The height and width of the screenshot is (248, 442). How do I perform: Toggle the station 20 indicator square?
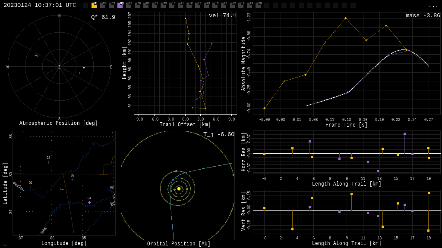[x=258, y=5]
